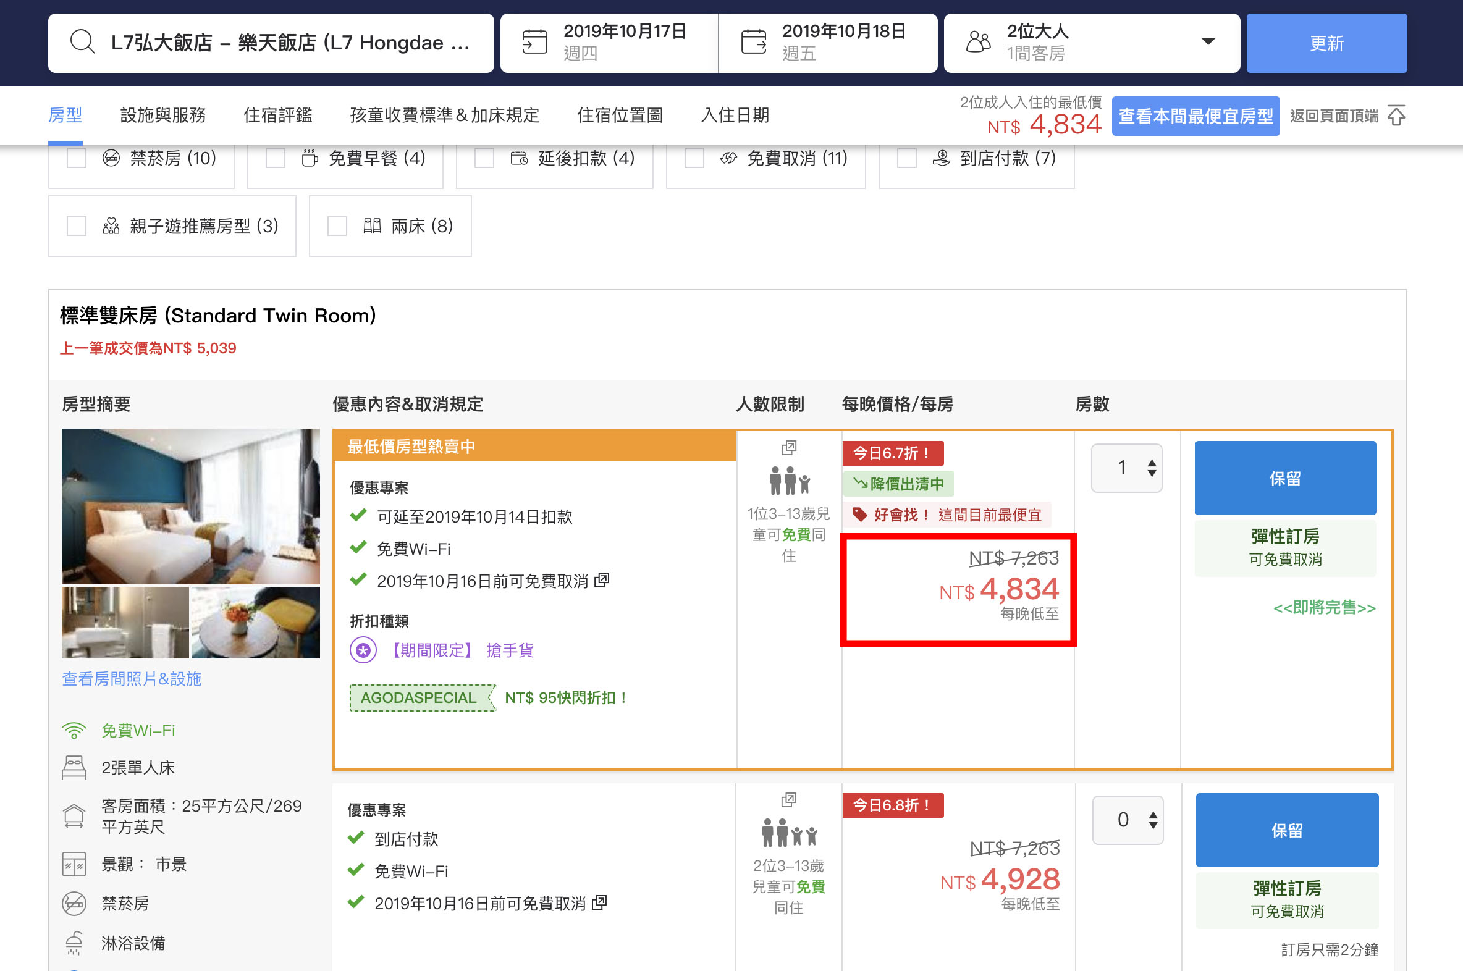Click the purple limited-time deal badge icon
Image resolution: width=1463 pixels, height=971 pixels.
[363, 650]
